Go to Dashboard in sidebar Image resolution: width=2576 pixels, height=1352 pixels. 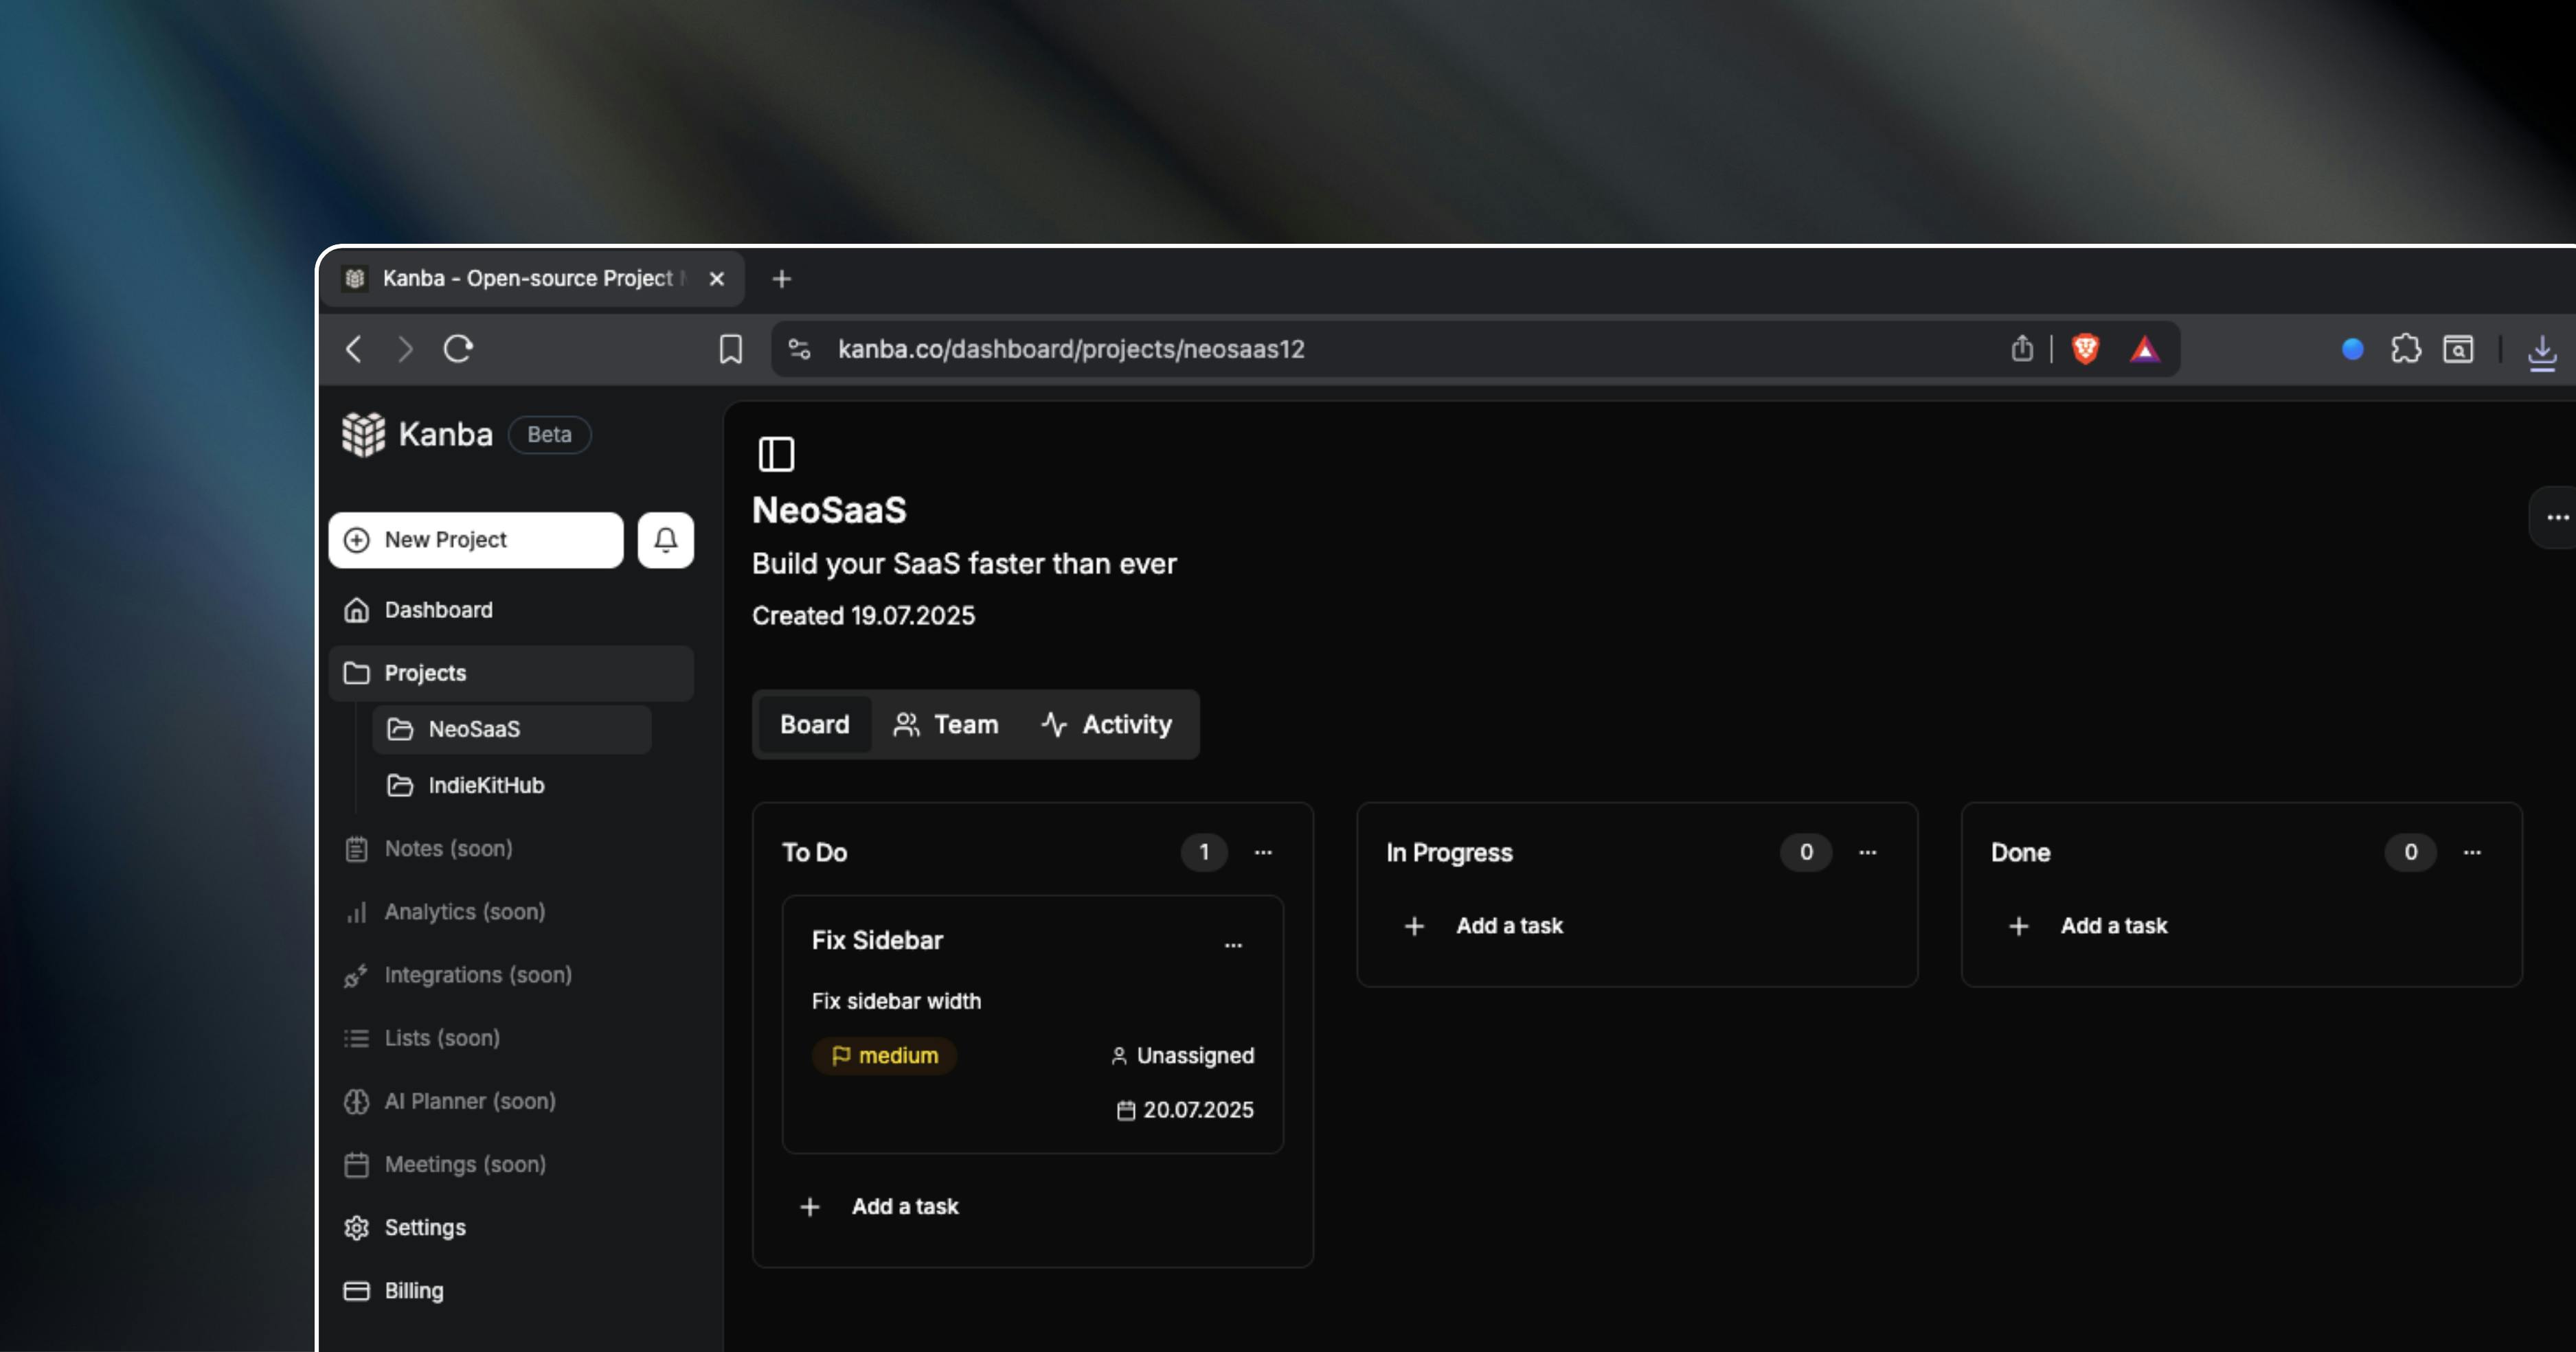(x=511, y=610)
